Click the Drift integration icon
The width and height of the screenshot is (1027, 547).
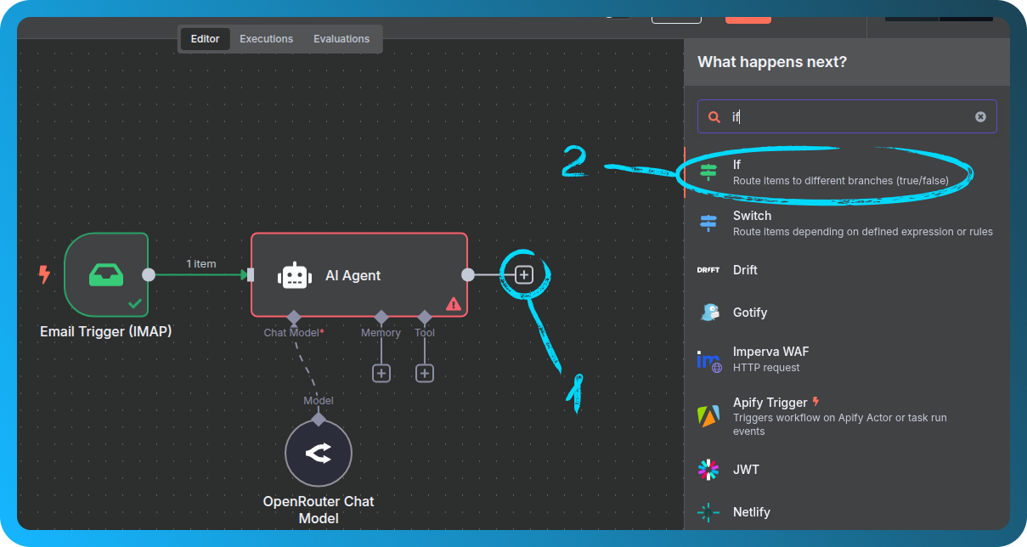[708, 269]
